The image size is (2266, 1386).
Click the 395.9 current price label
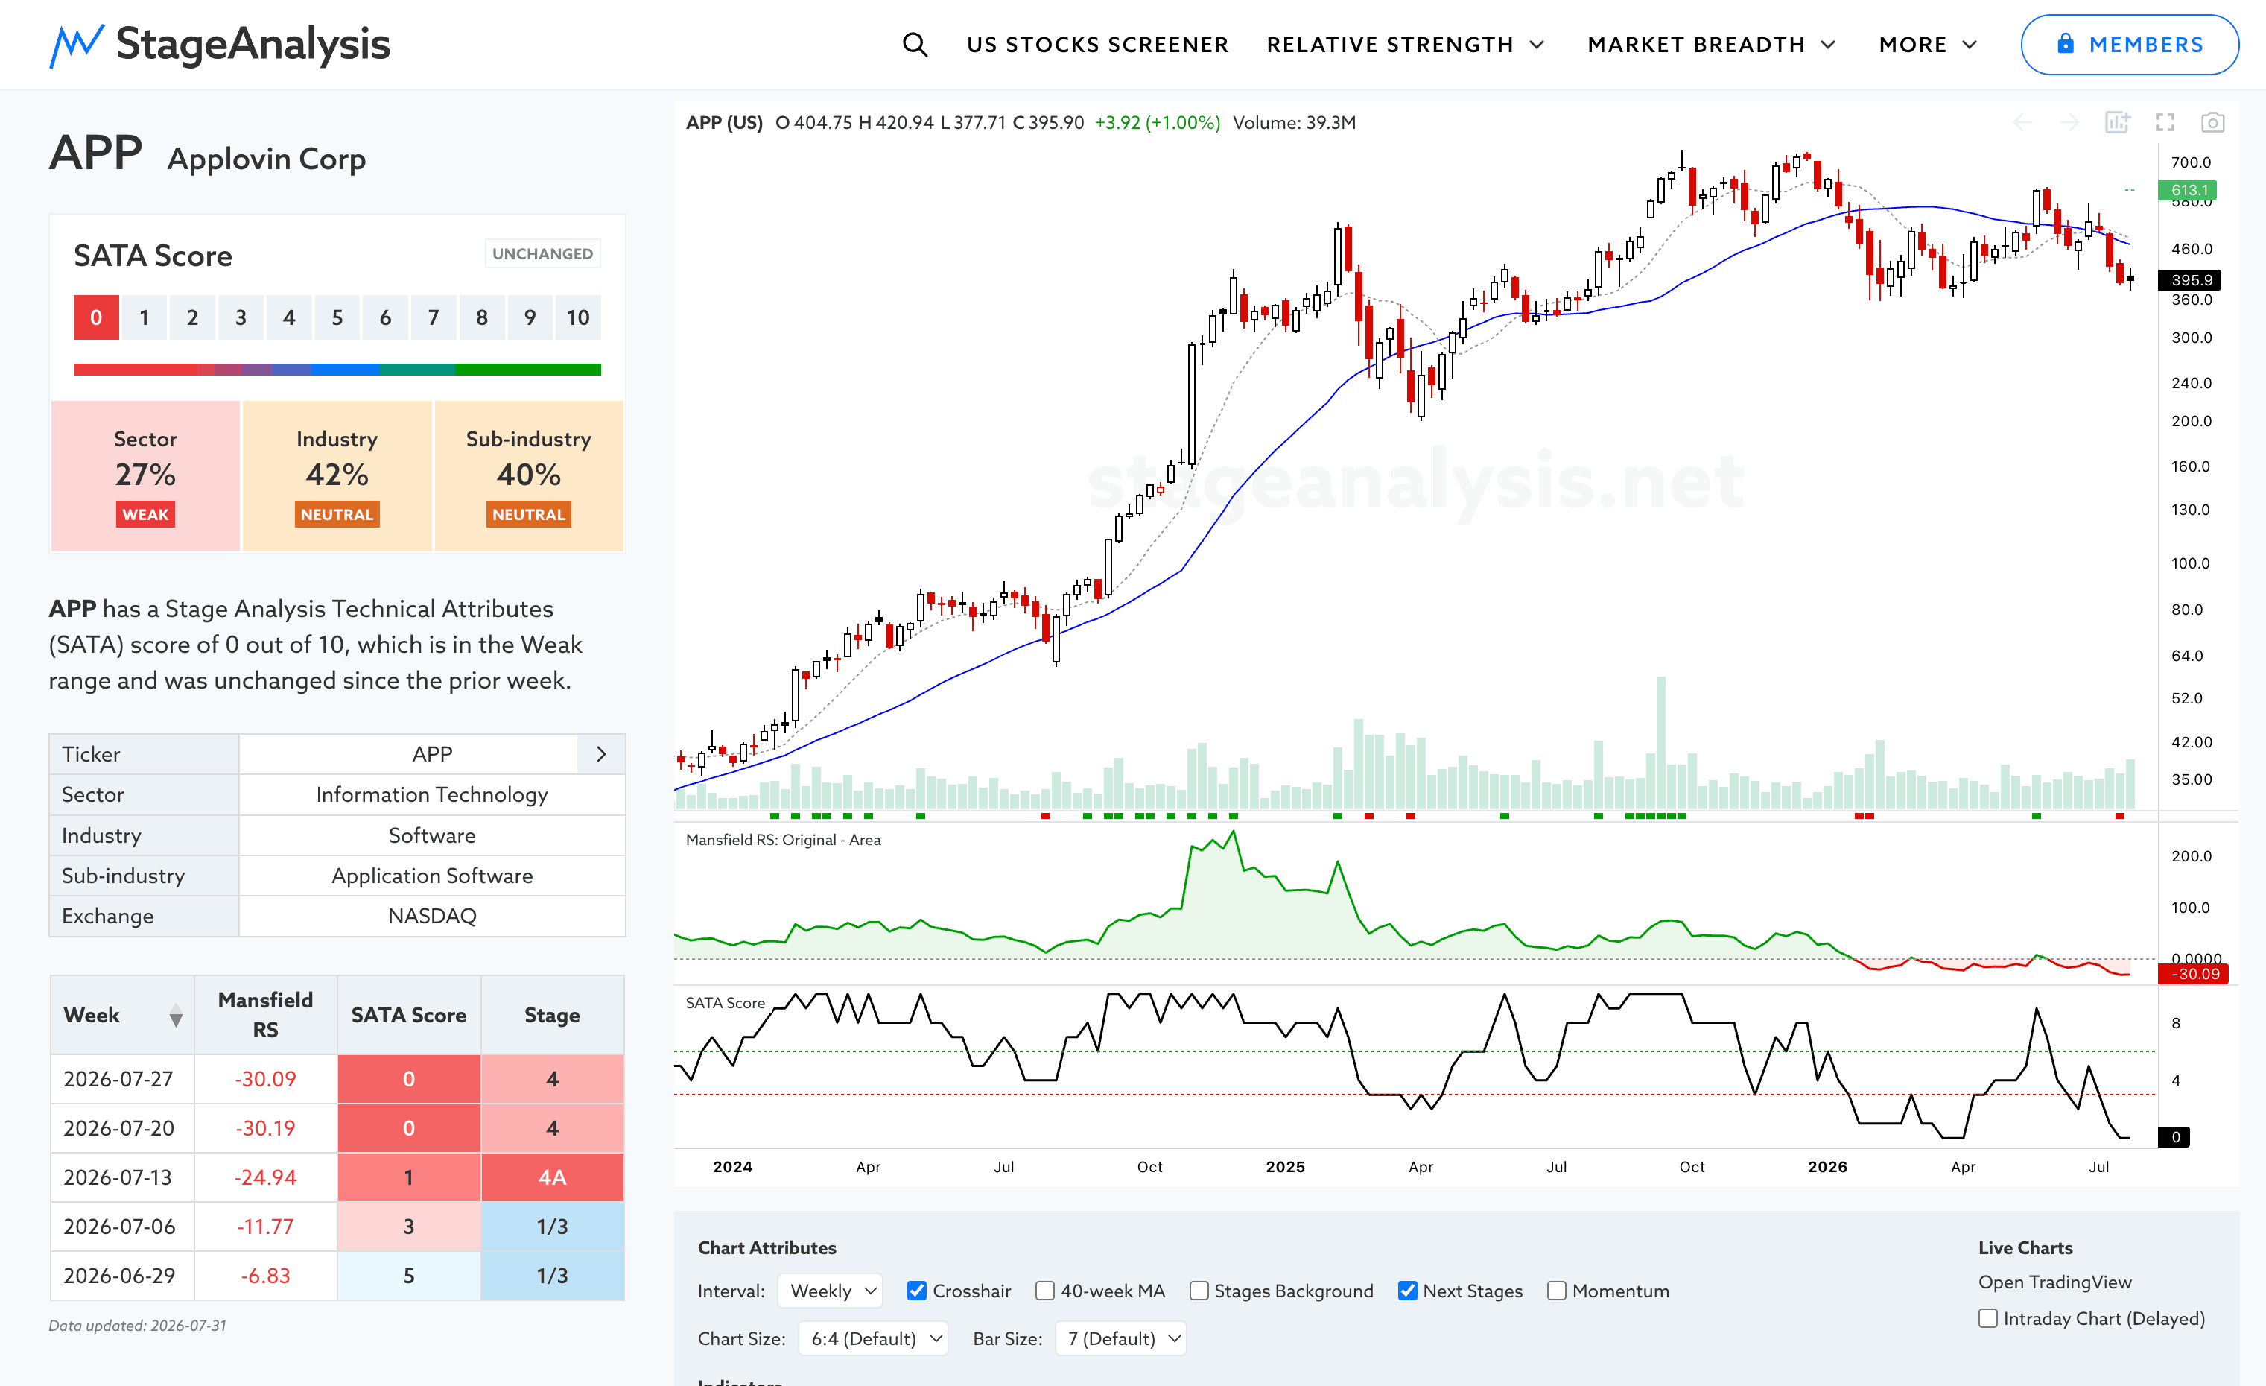(2191, 279)
